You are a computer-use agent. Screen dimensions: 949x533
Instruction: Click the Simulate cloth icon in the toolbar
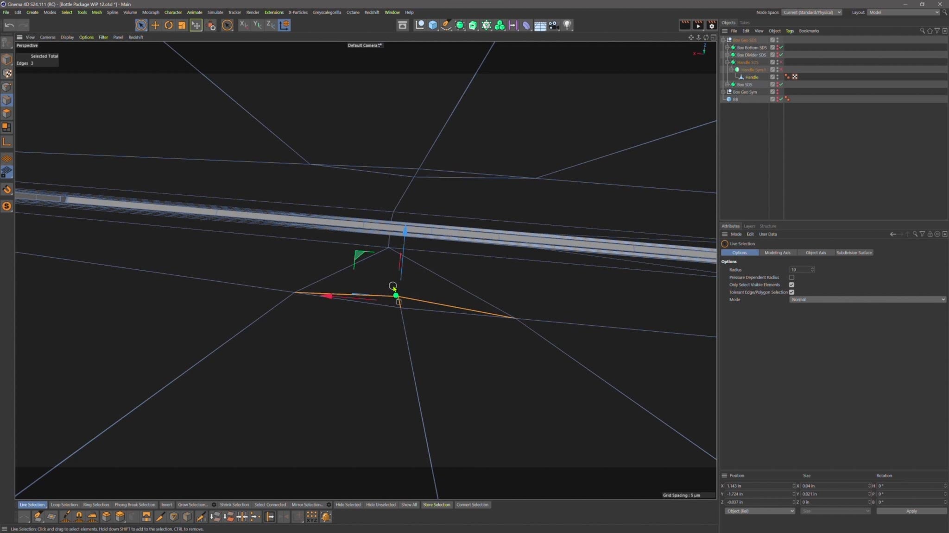526,25
